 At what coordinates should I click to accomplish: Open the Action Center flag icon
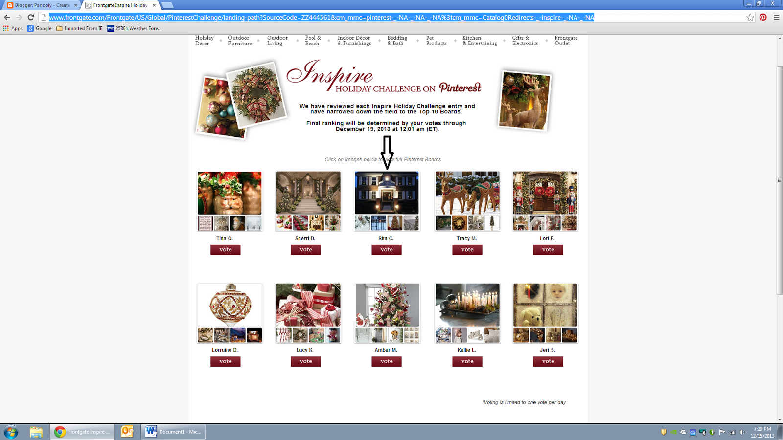tap(722, 432)
